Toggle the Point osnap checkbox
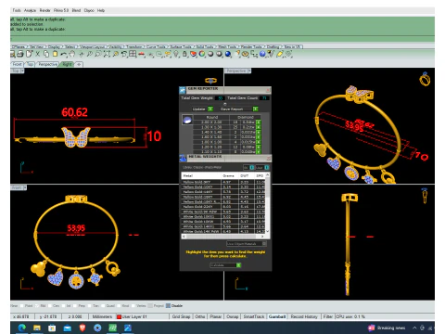Viewport: 445px width, 334px height. click(22, 306)
